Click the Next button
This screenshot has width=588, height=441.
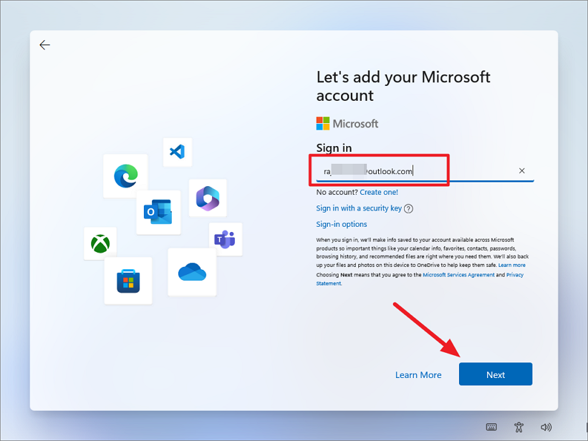[496, 374]
